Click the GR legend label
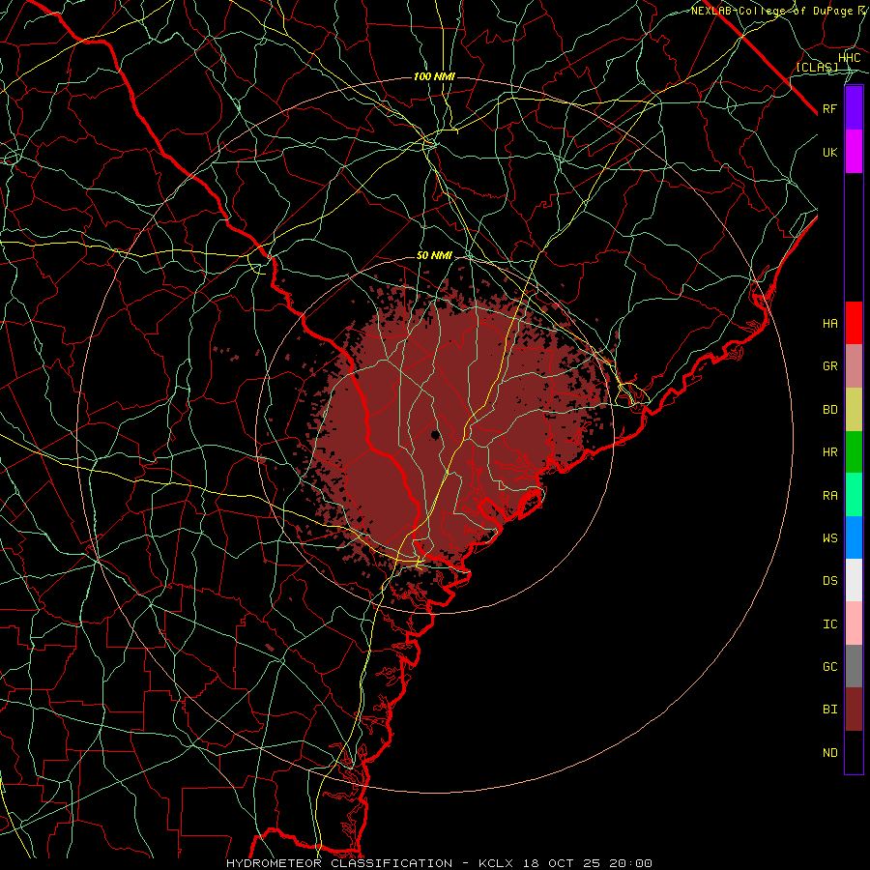The height and width of the screenshot is (870, 870). coord(830,366)
